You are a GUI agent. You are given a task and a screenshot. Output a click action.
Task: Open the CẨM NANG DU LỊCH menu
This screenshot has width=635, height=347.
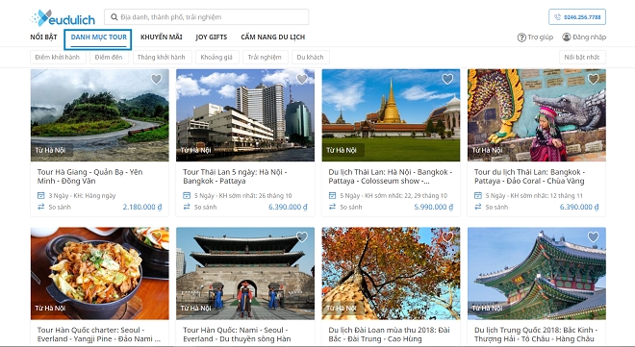pos(273,37)
